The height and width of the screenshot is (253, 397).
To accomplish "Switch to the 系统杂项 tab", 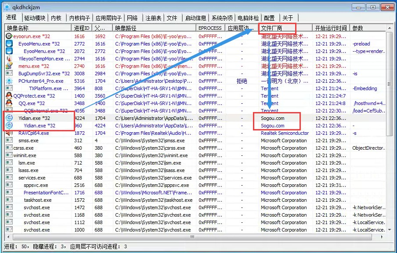I will 222,18.
